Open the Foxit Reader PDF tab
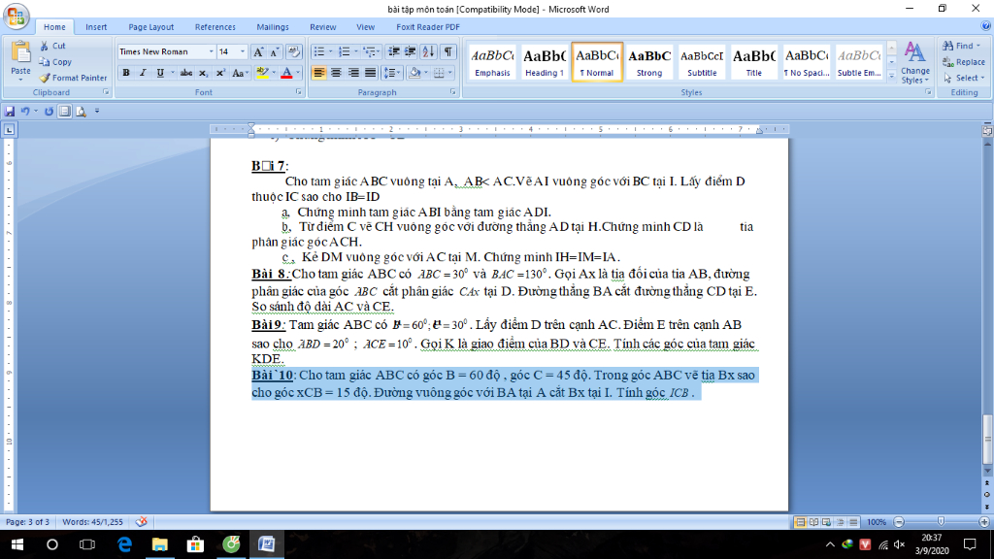The height and width of the screenshot is (559, 994). [x=428, y=27]
